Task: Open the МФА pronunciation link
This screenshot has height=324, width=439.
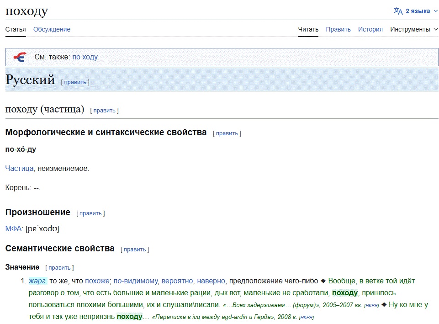Action: click(x=13, y=228)
